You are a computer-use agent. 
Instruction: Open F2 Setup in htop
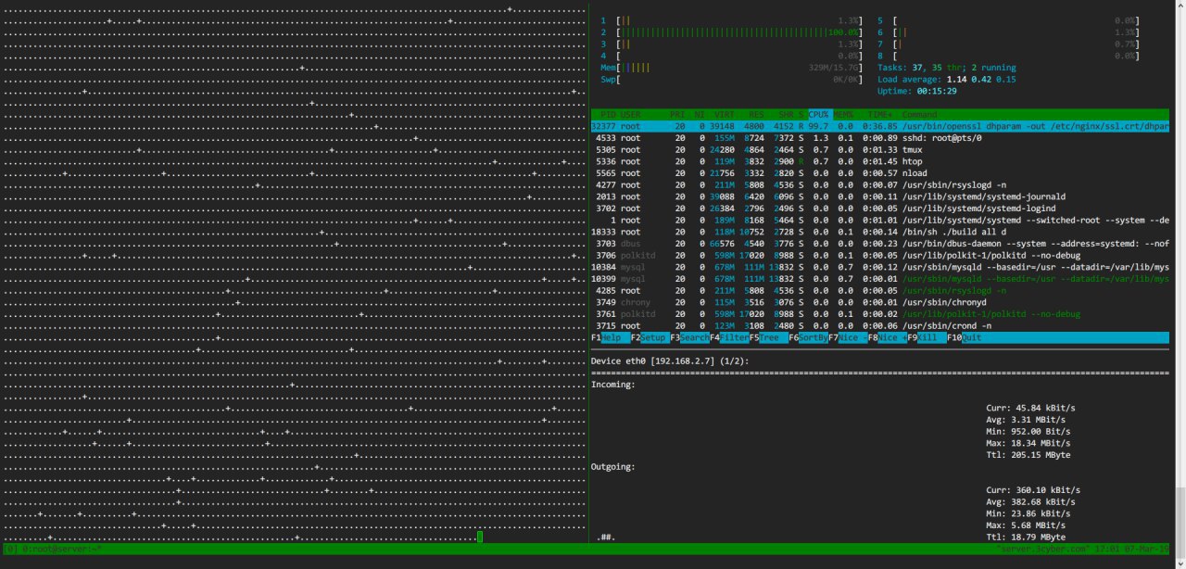[x=649, y=338]
